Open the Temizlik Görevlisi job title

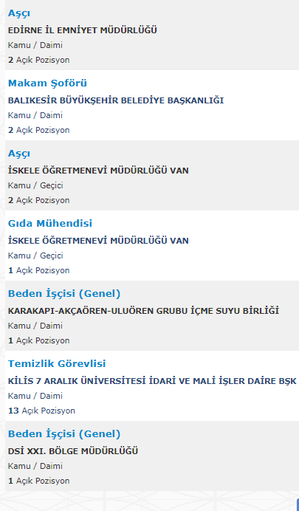pyautogui.click(x=57, y=364)
